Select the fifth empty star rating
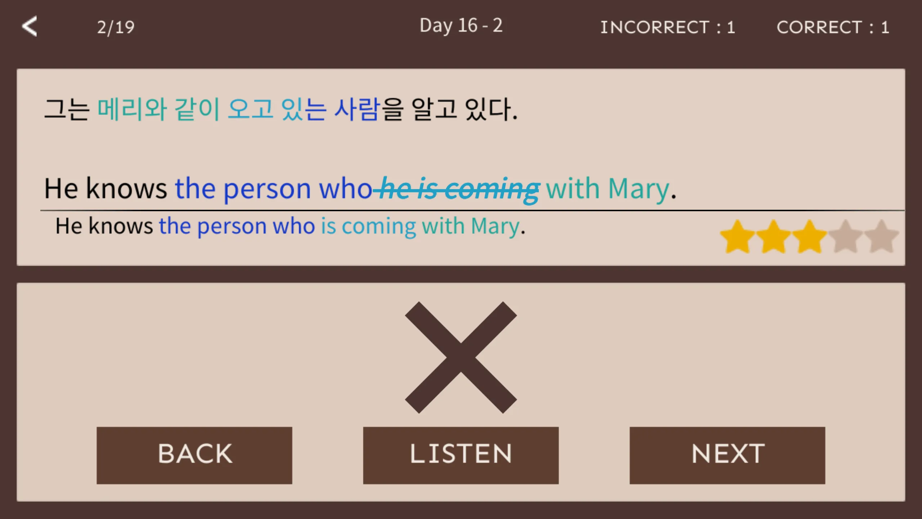922x519 pixels. (883, 238)
